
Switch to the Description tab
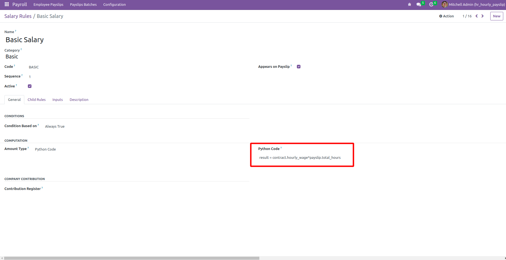[79, 100]
